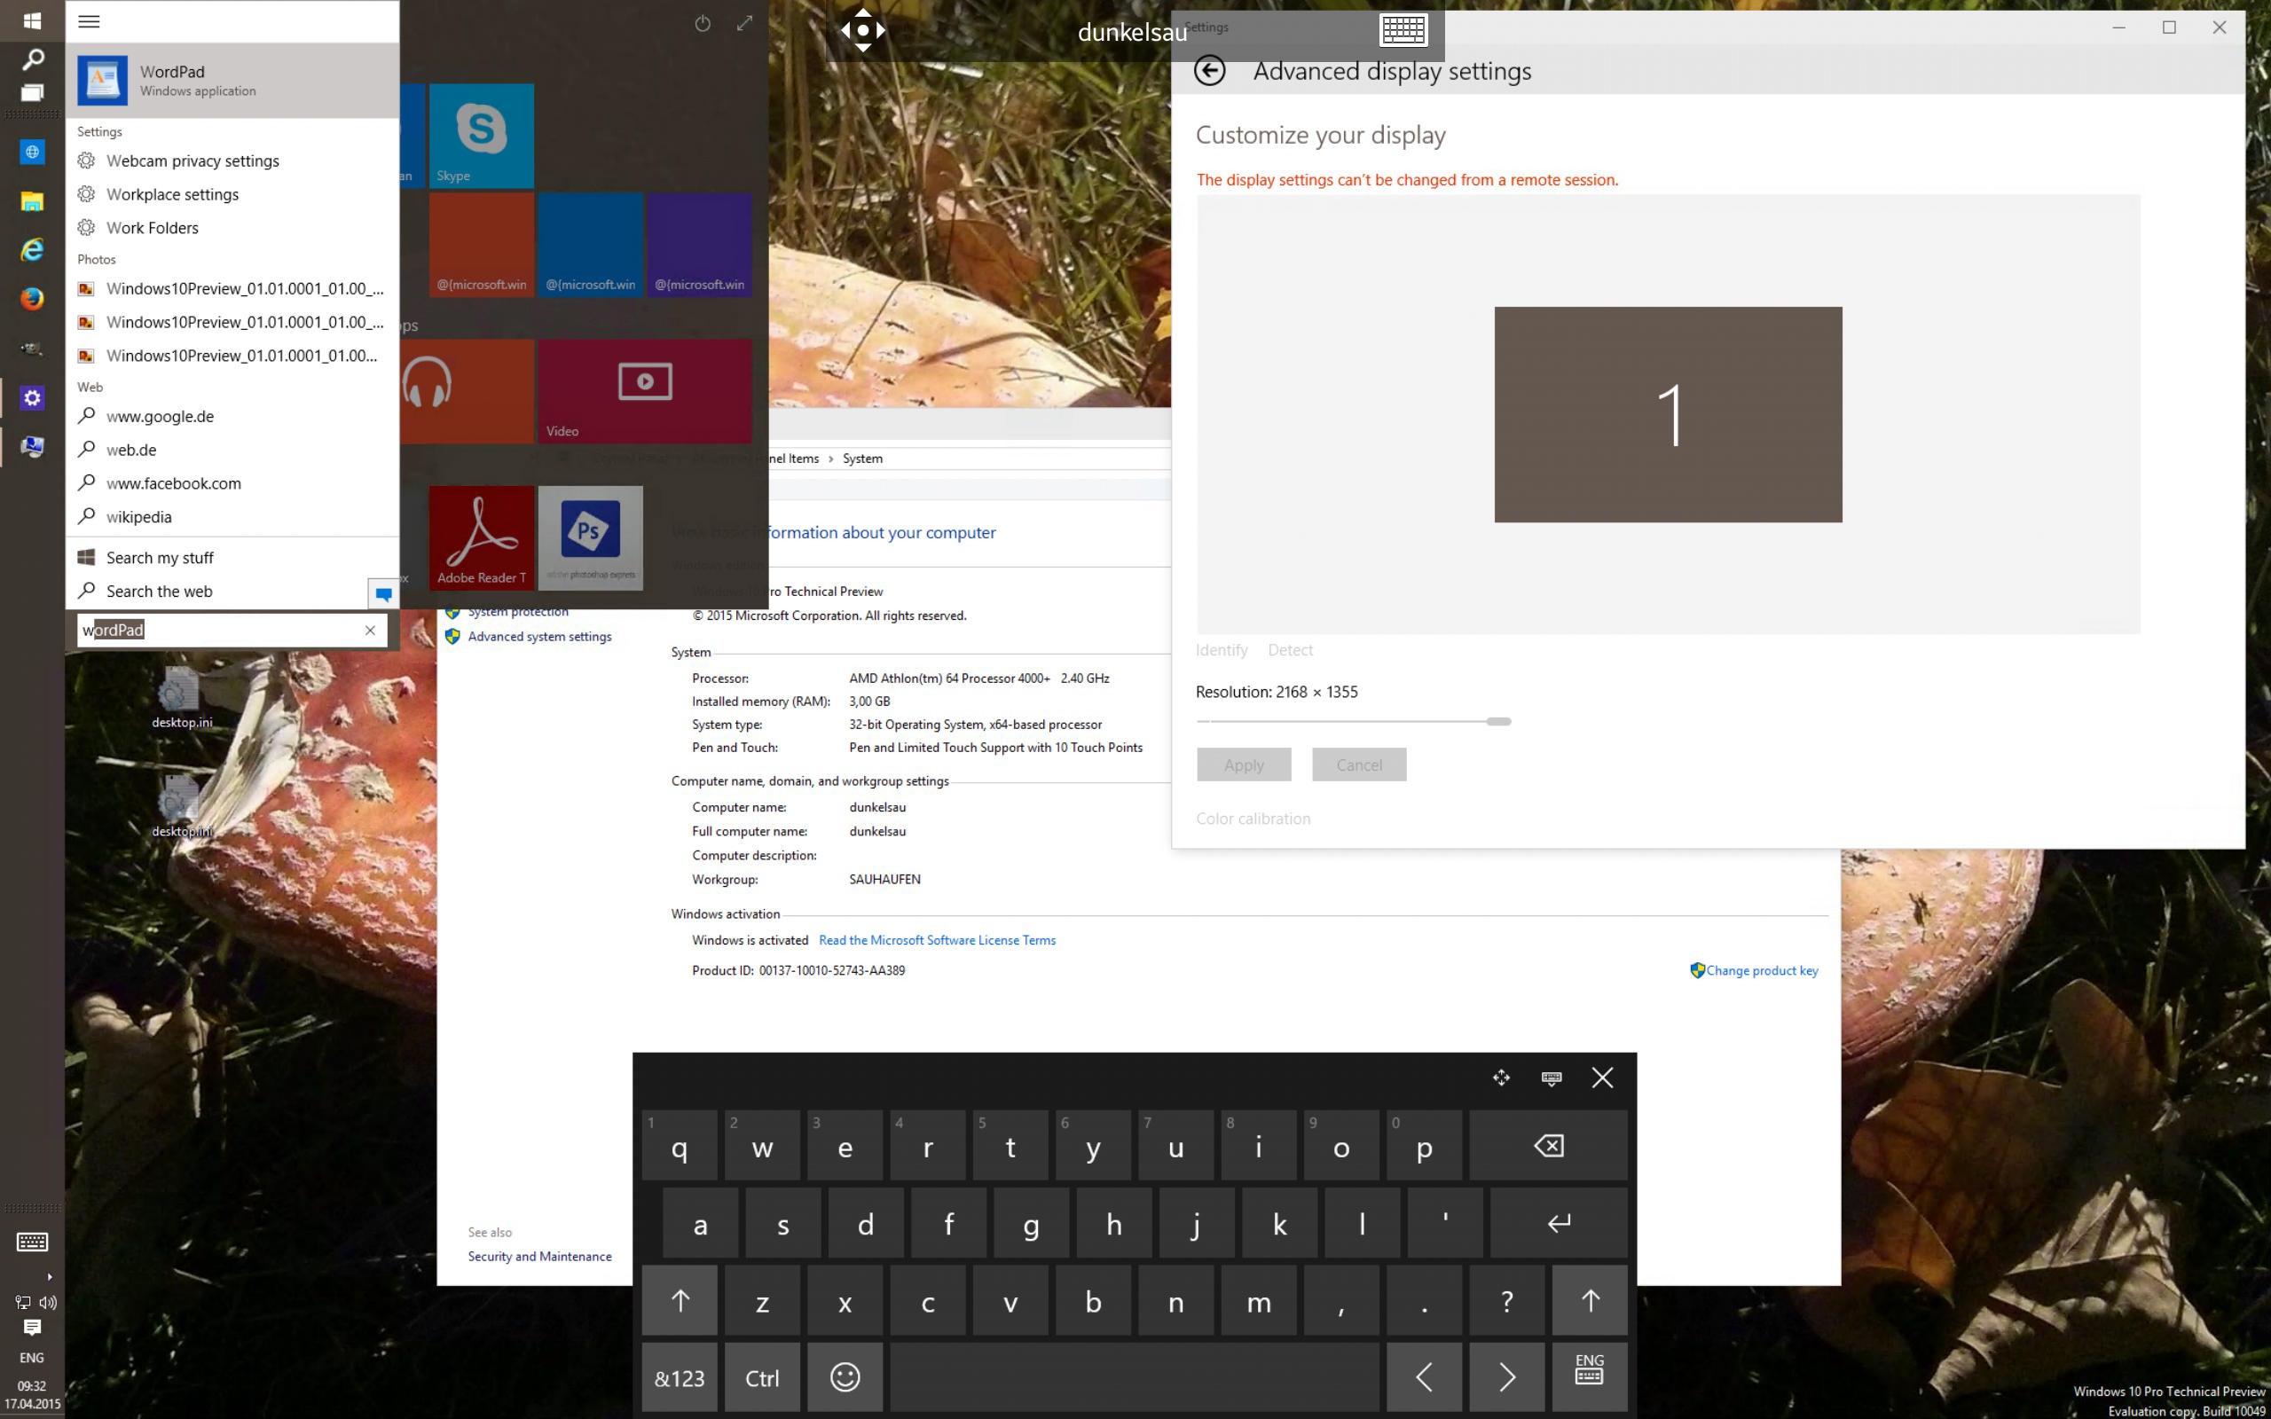The width and height of the screenshot is (2271, 1419).
Task: Close the on-screen touch keyboard
Action: coord(1602,1078)
